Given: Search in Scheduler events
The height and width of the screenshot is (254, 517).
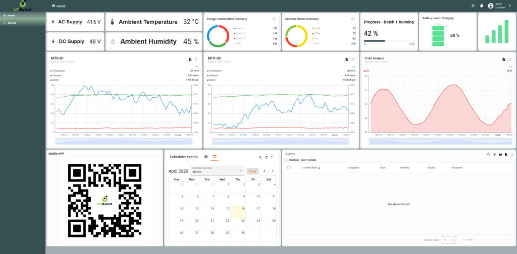Looking at the screenshot, I should pyautogui.click(x=260, y=157).
